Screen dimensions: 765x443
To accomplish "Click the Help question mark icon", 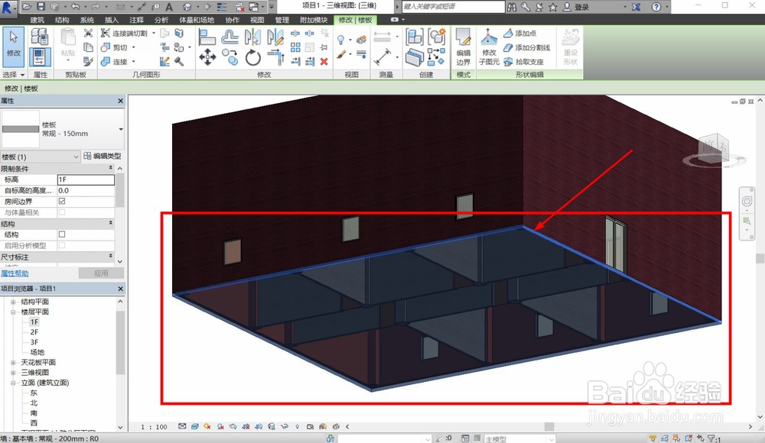I will point(656,7).
